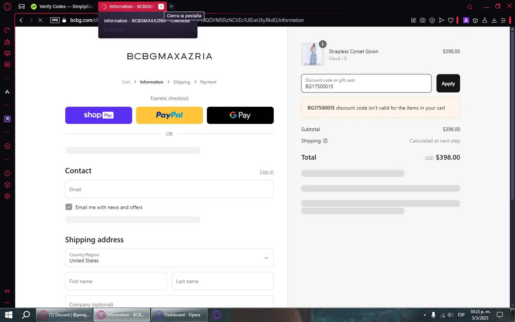Choose Google Pay express checkout
Viewport: 515px width, 322px height.
click(x=240, y=115)
